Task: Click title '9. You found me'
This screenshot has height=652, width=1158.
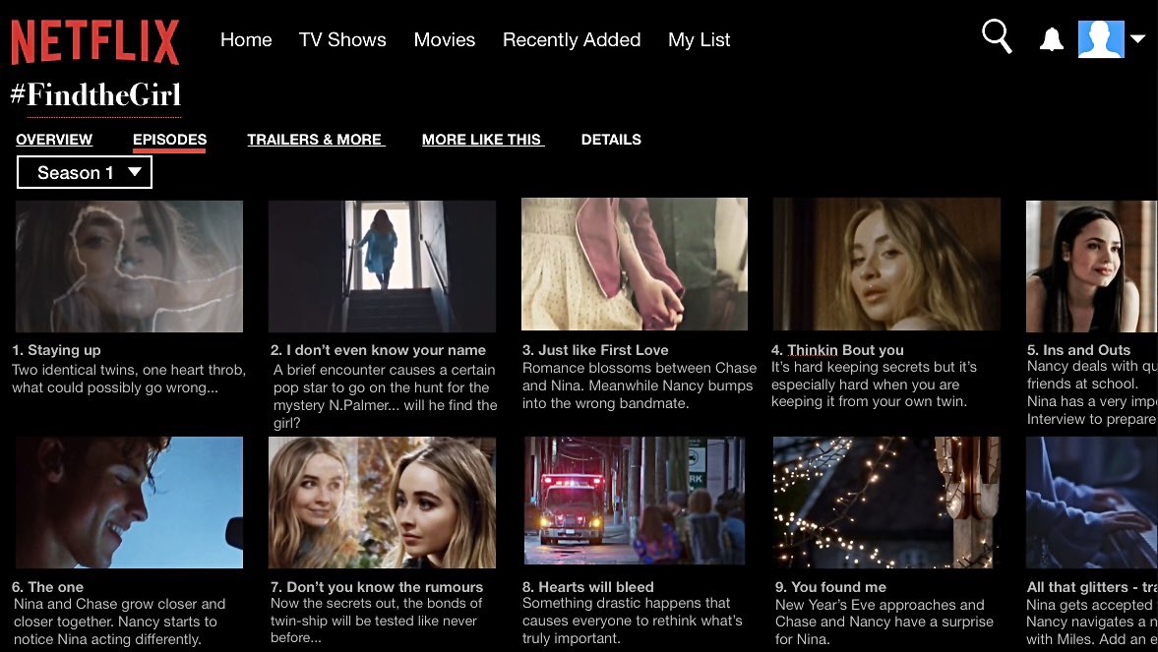Action: [x=830, y=587]
